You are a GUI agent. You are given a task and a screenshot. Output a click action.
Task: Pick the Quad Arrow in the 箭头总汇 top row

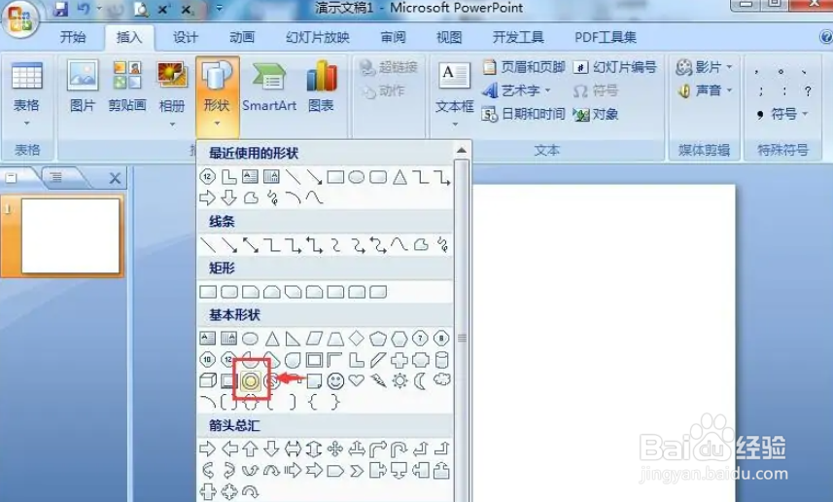[x=335, y=449]
